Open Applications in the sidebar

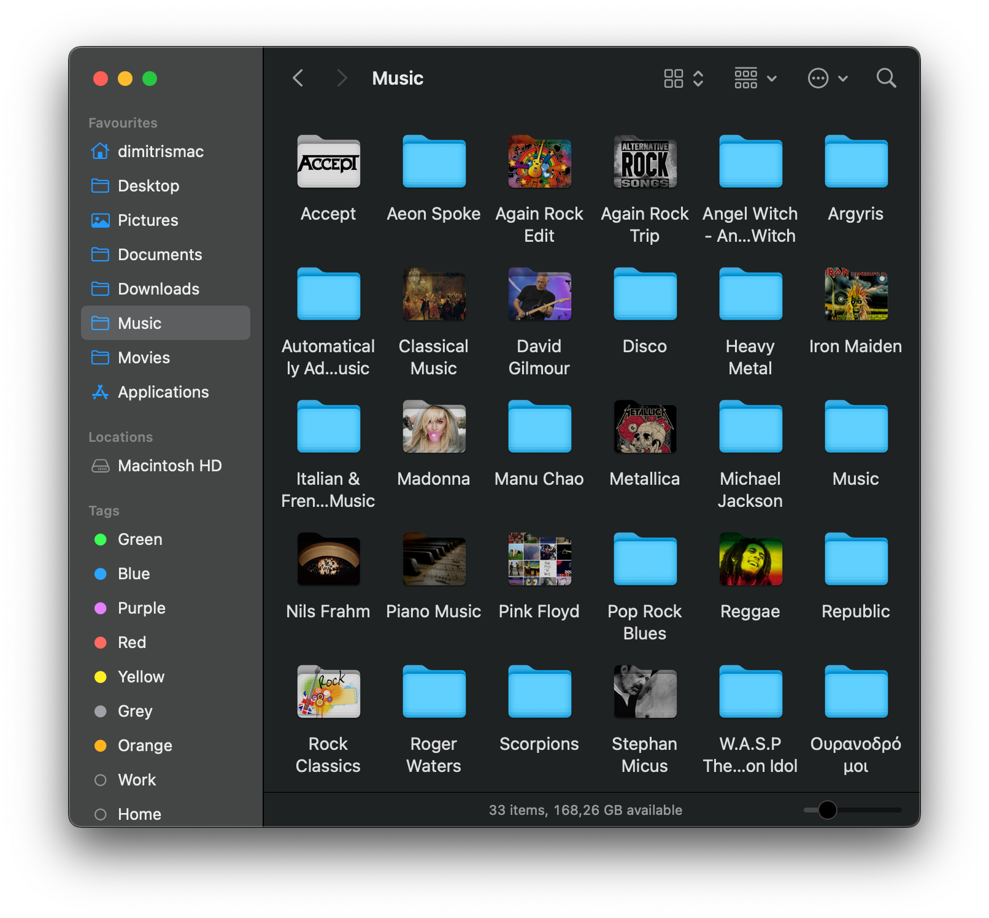[166, 392]
